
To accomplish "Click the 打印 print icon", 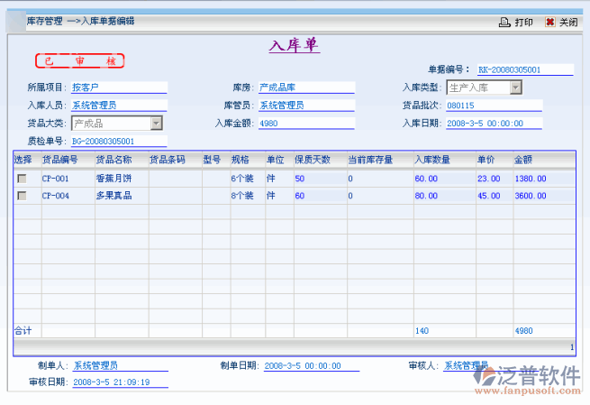I will tap(504, 23).
